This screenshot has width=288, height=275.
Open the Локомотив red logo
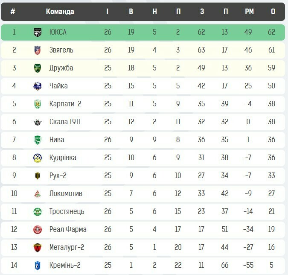pos(38,193)
